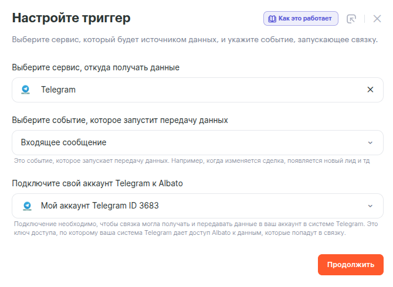Click the Telegram logo in the service field
393x287 pixels.
(x=26, y=90)
